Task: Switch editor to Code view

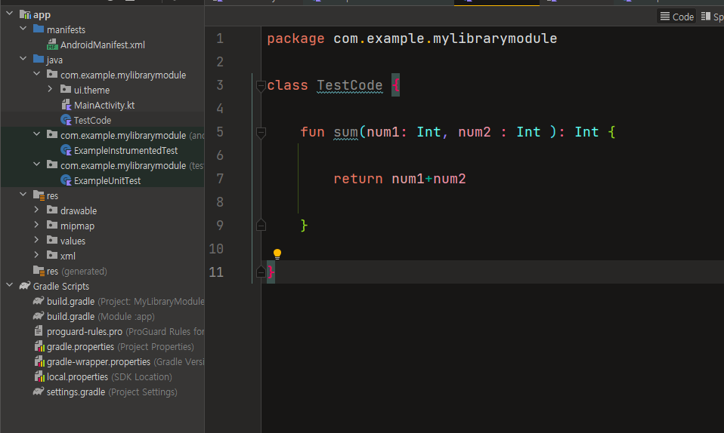Action: [676, 17]
